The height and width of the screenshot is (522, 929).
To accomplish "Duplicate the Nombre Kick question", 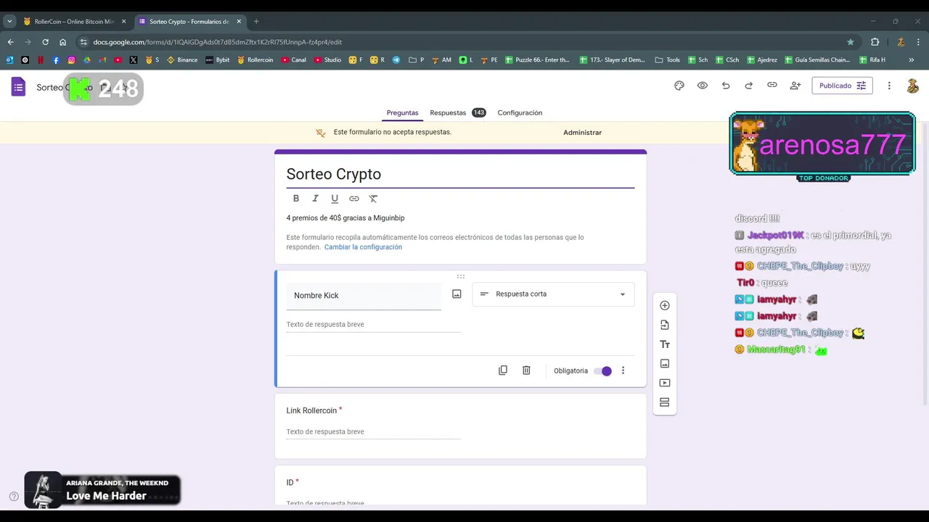I will (503, 370).
